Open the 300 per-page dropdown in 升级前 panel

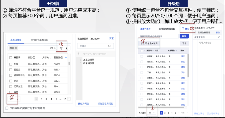pos(14,99)
